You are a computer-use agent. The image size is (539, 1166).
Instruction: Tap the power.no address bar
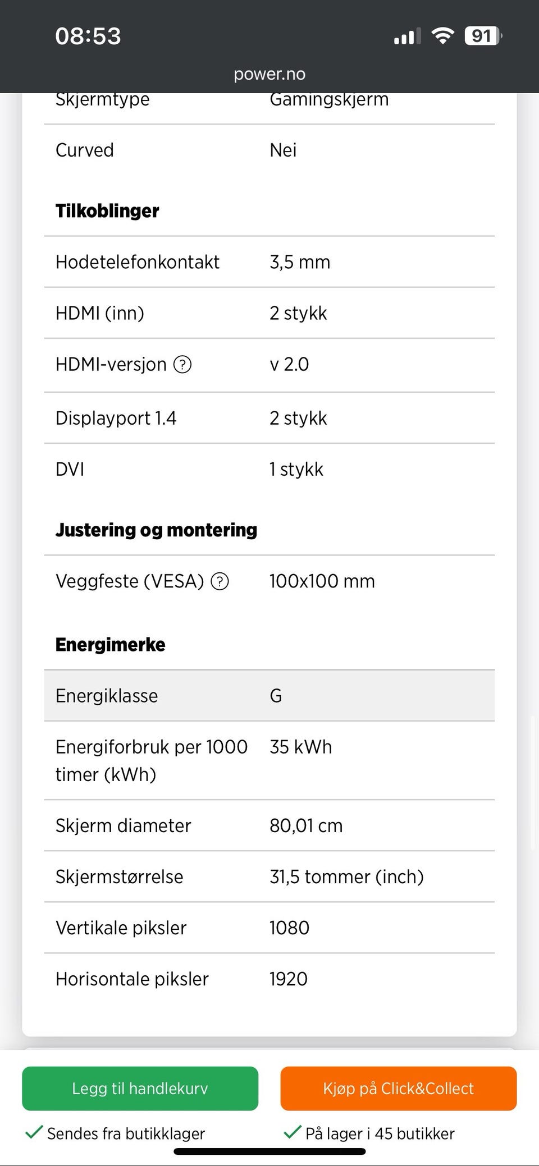(269, 74)
